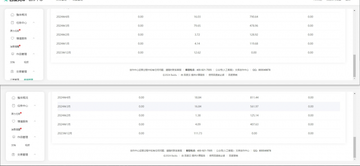Collapse 增值服务 chevron in lower sidebar
The height and width of the screenshot is (166, 360).
(x=35, y=122)
